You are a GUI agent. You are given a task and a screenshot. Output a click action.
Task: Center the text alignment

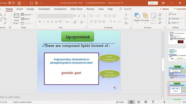(x=95, y=22)
